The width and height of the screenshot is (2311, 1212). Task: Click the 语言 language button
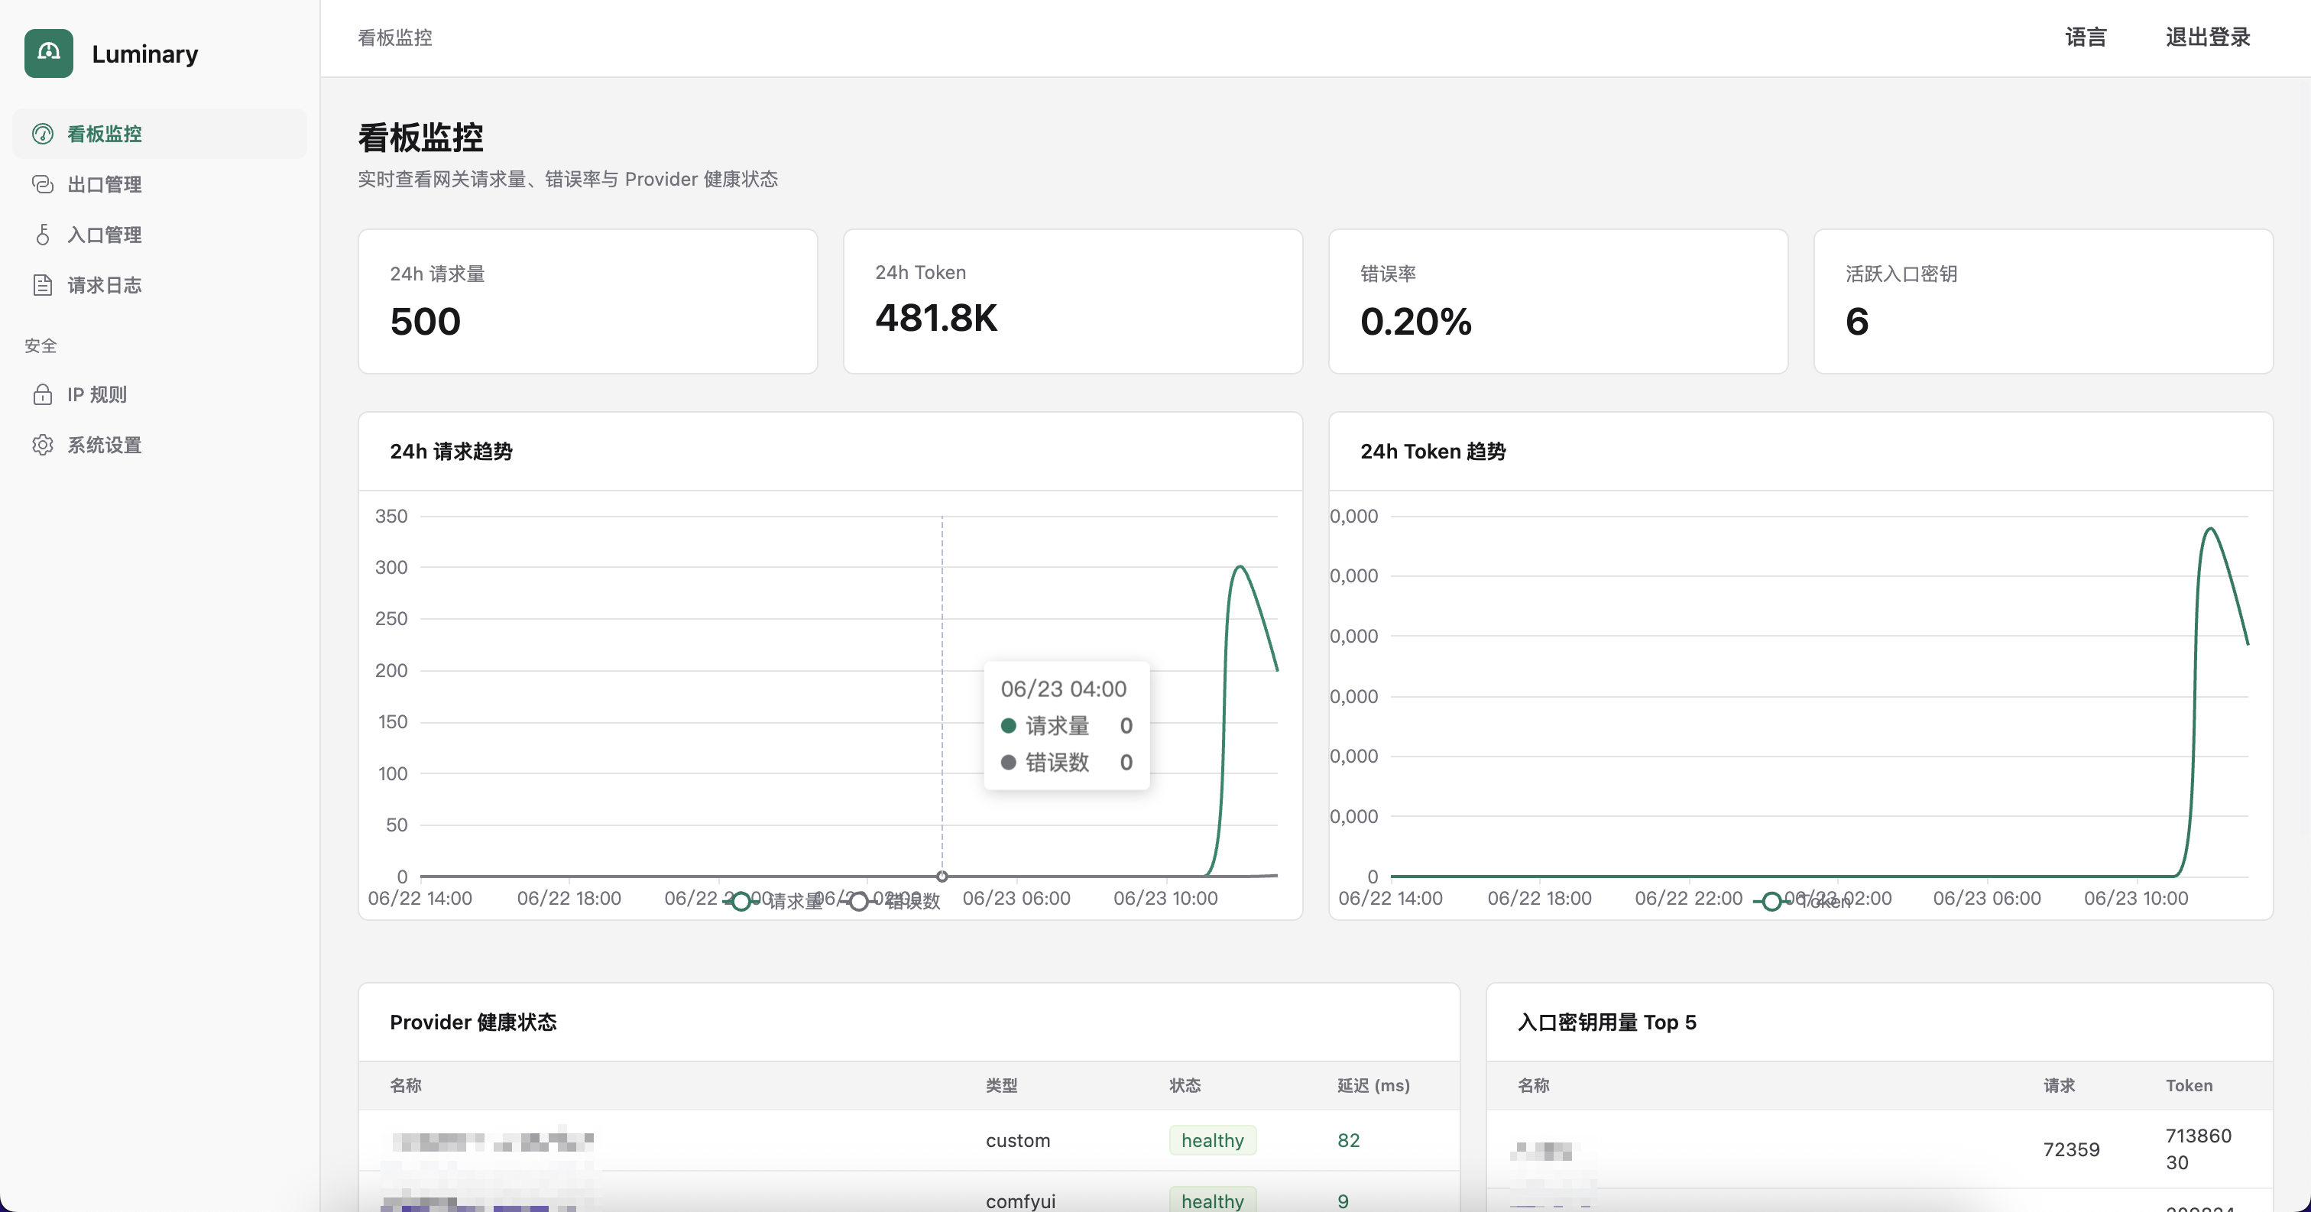(2086, 37)
